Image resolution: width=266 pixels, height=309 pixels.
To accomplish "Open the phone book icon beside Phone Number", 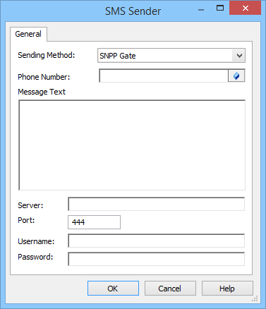I will (236, 75).
